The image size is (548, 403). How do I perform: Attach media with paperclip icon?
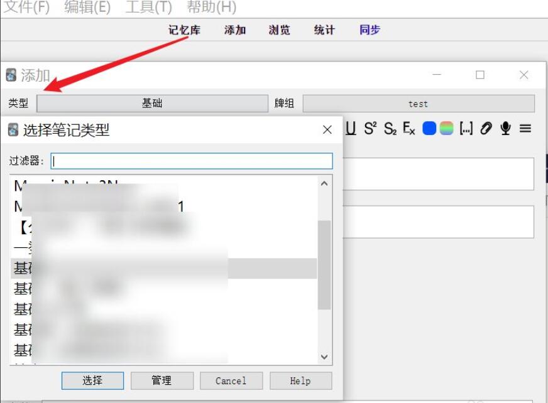point(486,129)
